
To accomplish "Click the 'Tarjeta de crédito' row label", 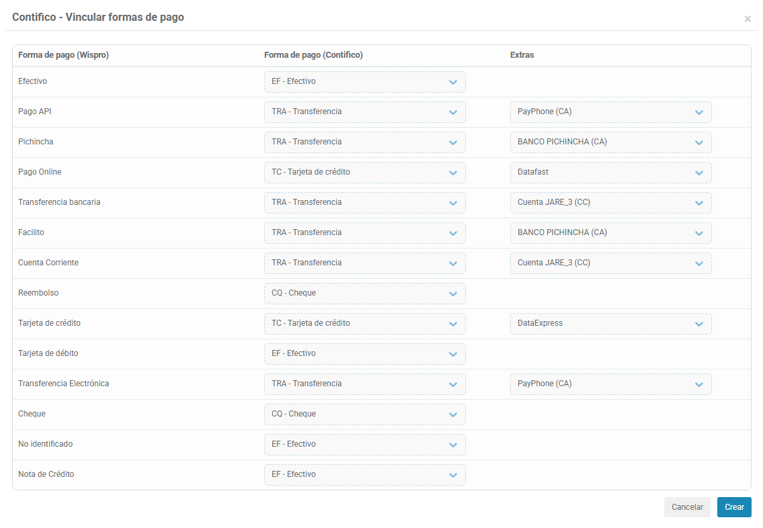I will coord(49,323).
